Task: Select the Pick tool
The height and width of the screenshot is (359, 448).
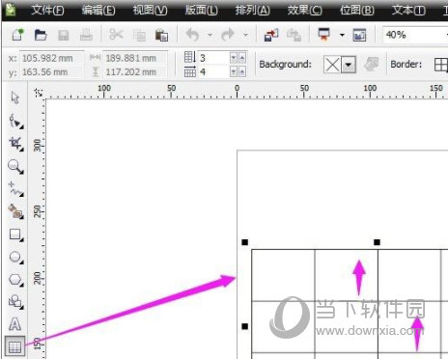Action: click(15, 97)
